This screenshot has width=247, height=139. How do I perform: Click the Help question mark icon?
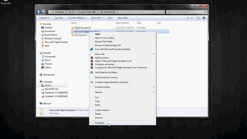coord(204,18)
